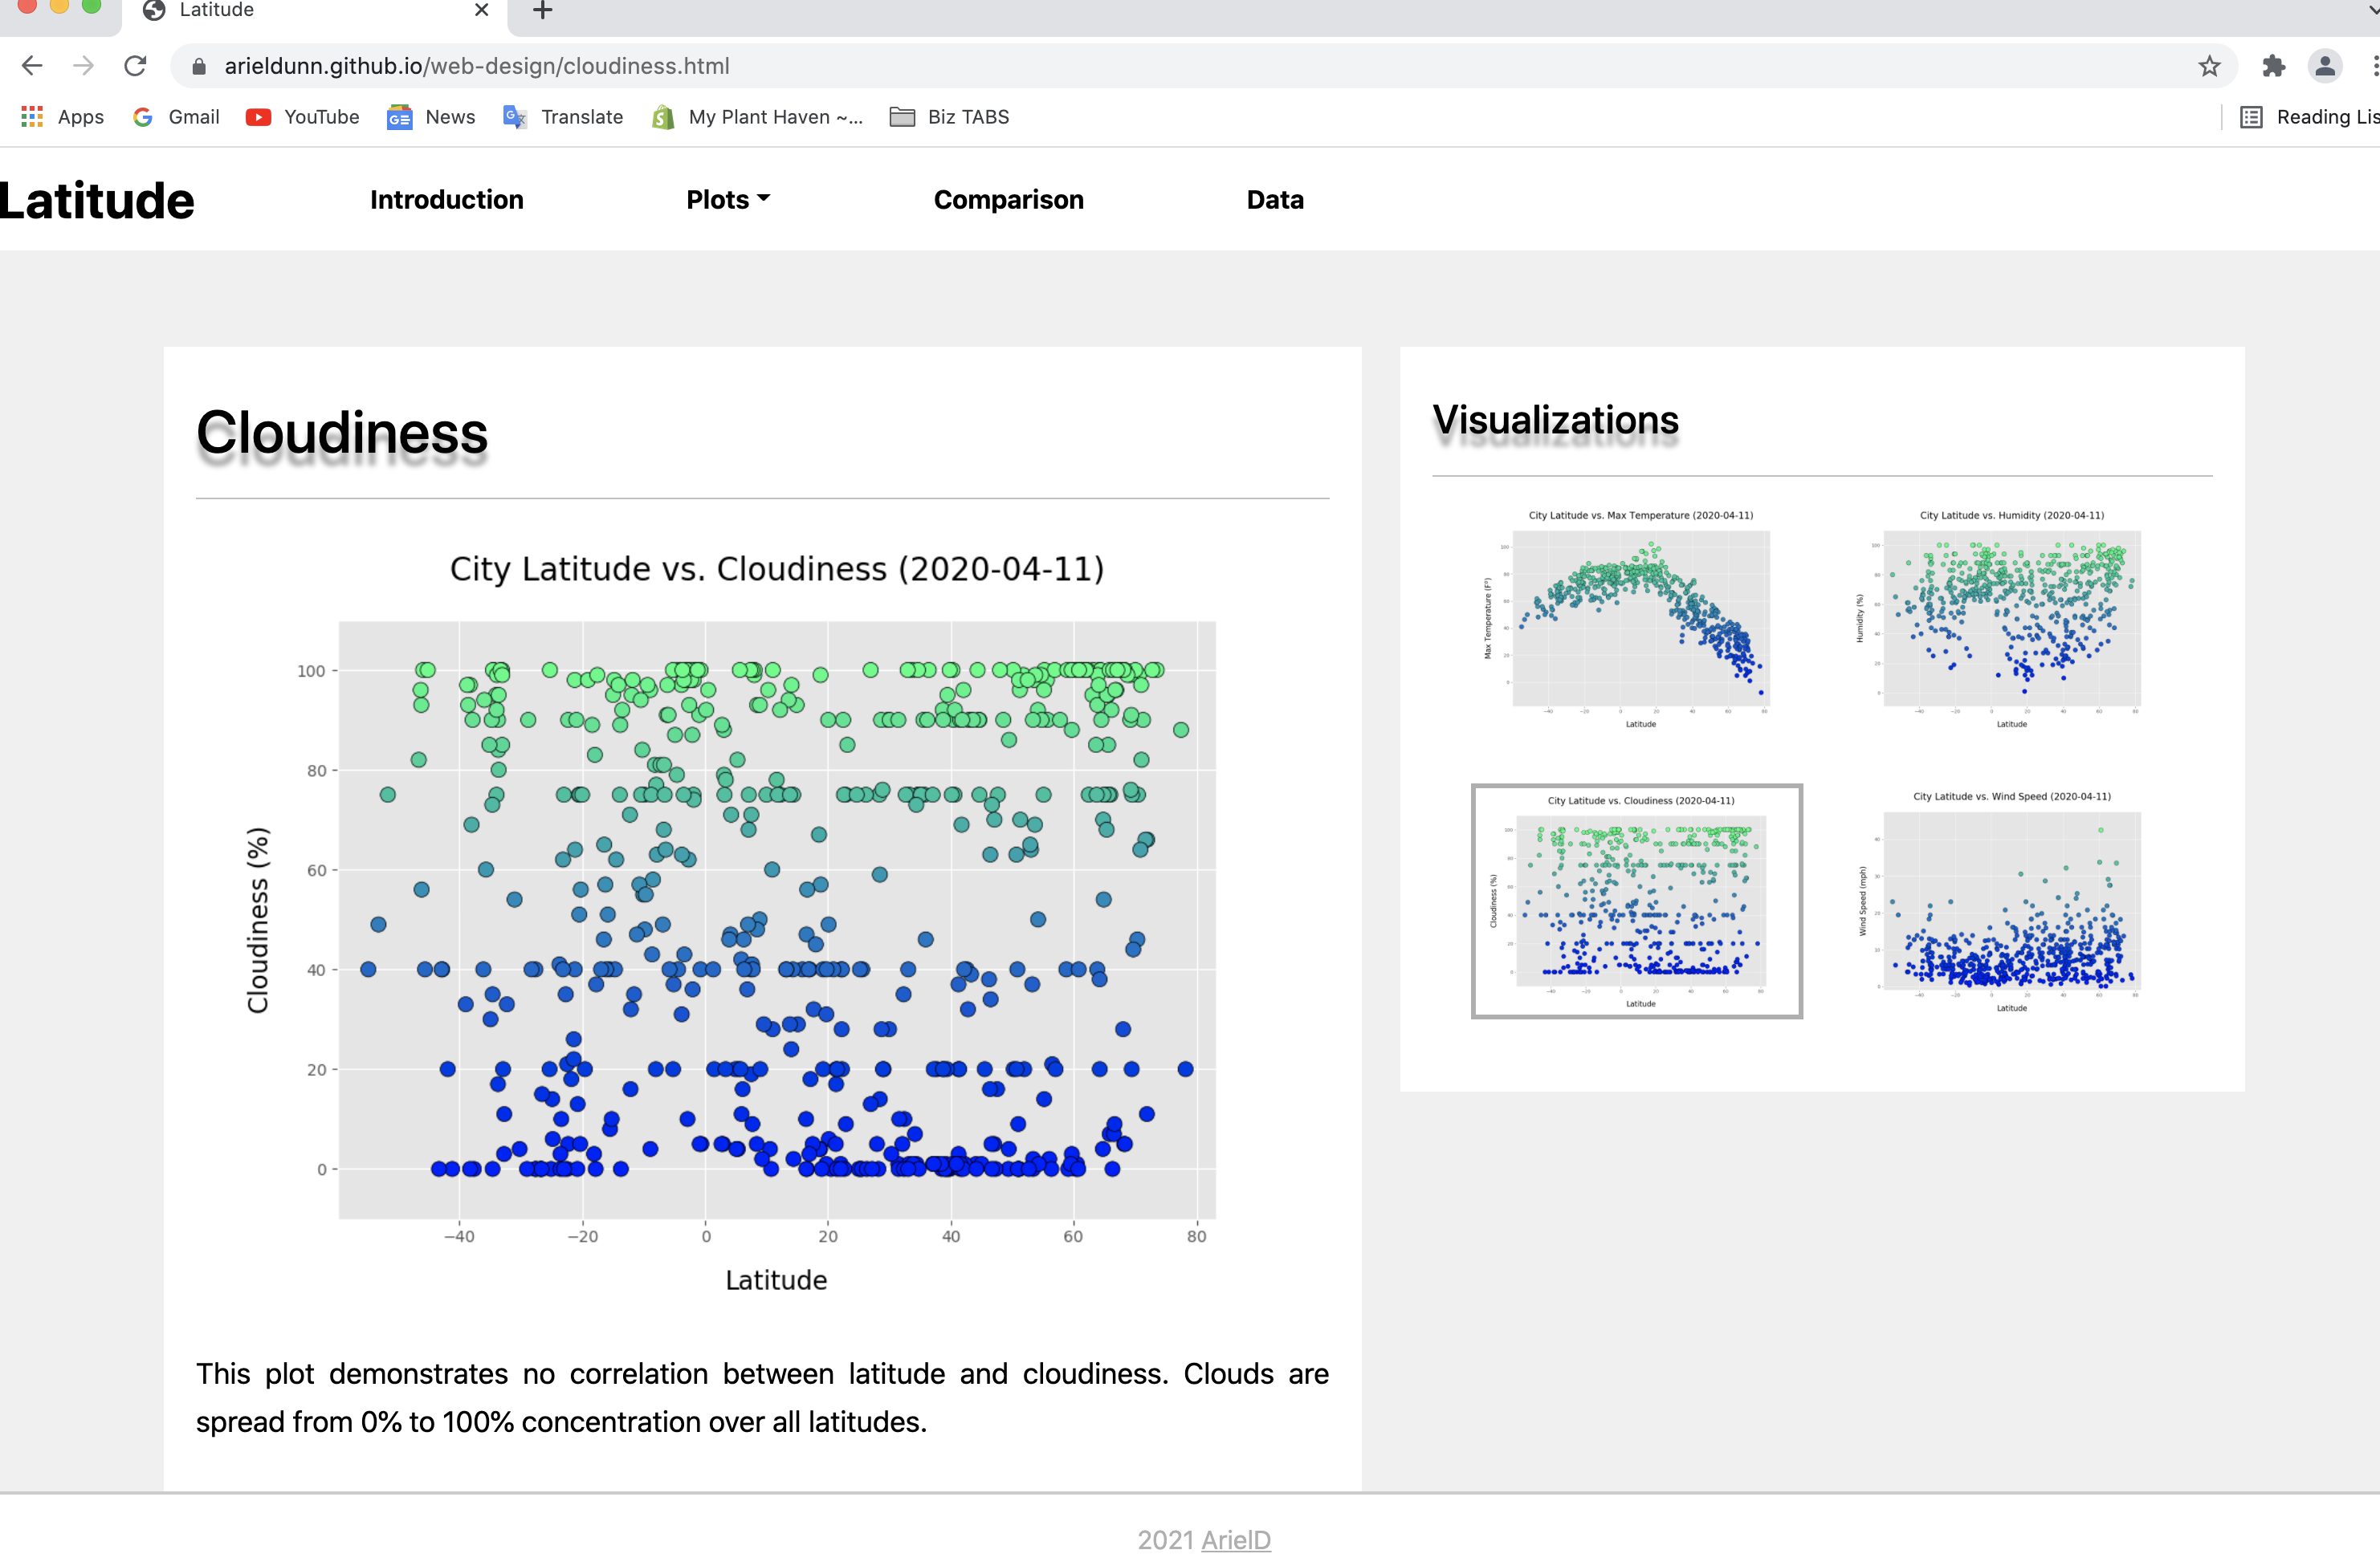Image resolution: width=2380 pixels, height=1562 pixels.
Task: Open the YouTube bookmark
Action: pyautogui.click(x=302, y=116)
